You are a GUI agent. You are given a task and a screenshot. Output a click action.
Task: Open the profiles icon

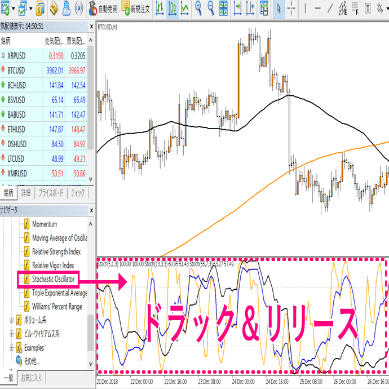[23, 8]
